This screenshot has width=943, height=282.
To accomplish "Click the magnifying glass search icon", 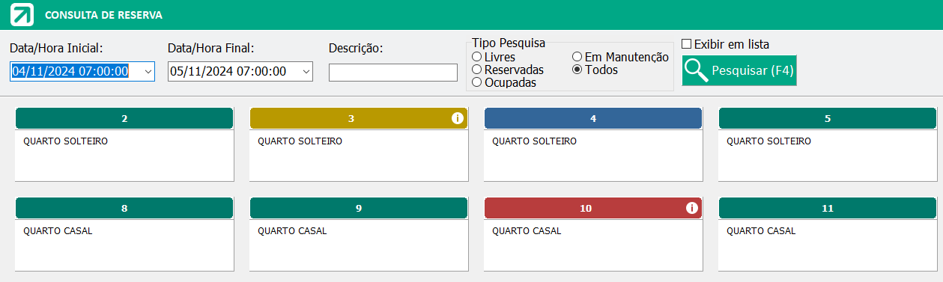I will pos(697,70).
